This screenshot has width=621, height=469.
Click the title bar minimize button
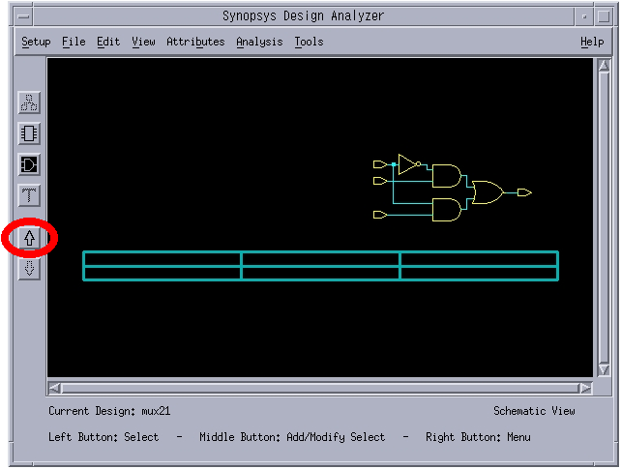pyautogui.click(x=584, y=16)
